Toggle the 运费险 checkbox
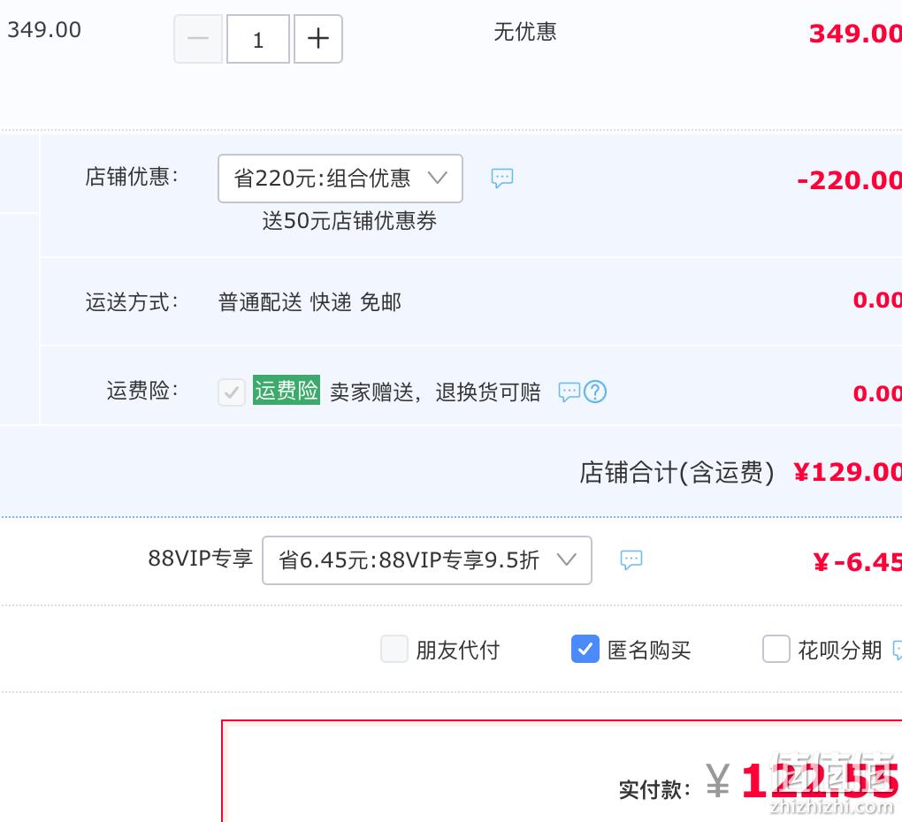 click(x=232, y=392)
